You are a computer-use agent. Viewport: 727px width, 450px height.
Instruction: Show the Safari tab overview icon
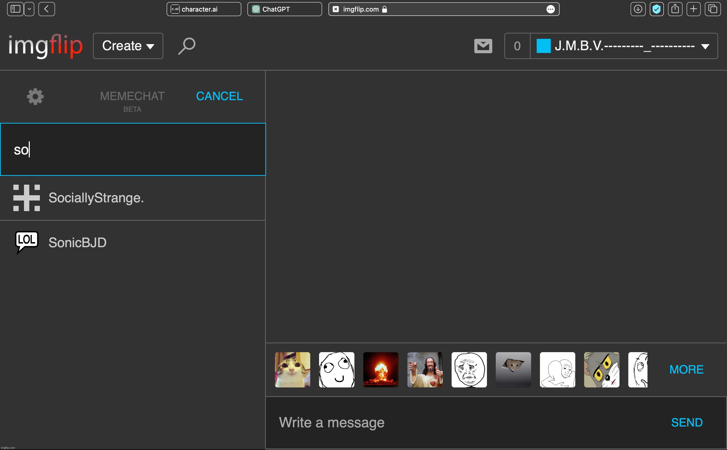[712, 9]
